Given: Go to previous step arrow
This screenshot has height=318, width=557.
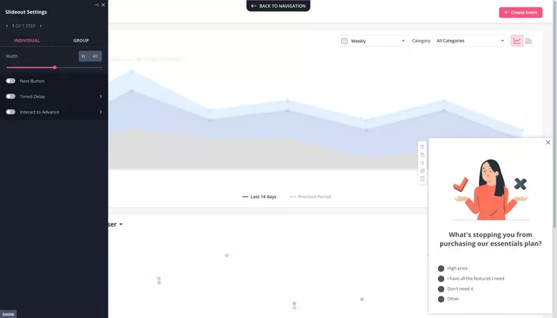Looking at the screenshot, I should pos(7,26).
